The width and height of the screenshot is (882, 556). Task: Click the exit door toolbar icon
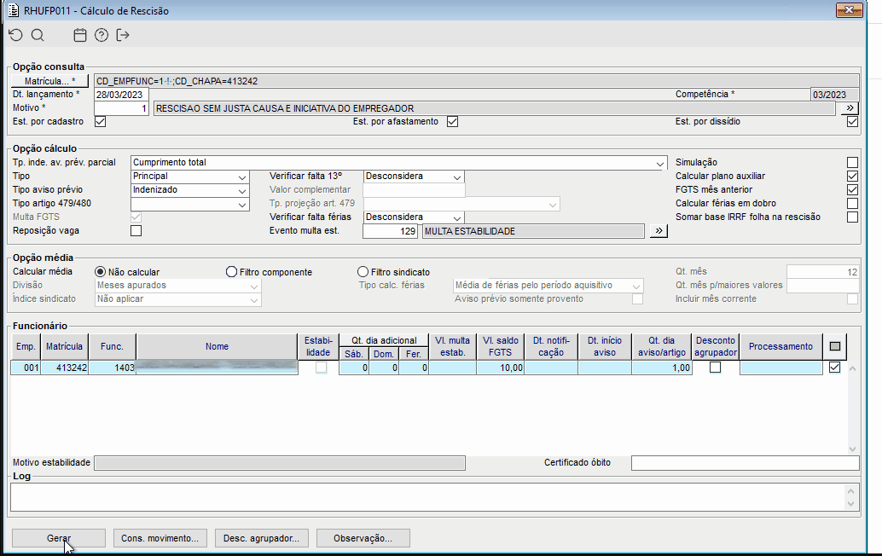[x=123, y=36]
